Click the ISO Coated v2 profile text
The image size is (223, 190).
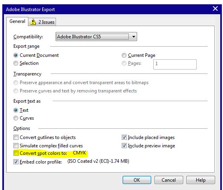coord(98,161)
